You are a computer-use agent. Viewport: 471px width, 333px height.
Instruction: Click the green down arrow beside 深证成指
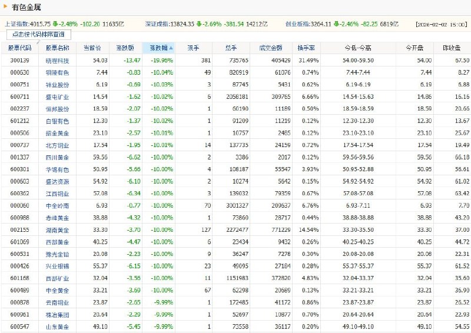[x=199, y=24]
